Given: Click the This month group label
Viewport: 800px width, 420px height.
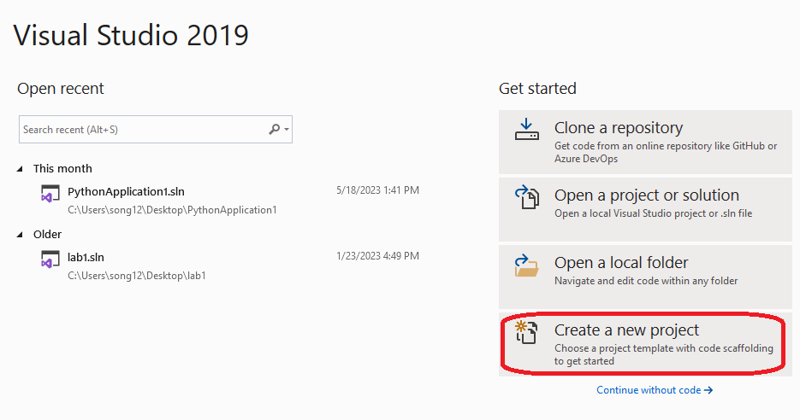Looking at the screenshot, I should tap(62, 168).
